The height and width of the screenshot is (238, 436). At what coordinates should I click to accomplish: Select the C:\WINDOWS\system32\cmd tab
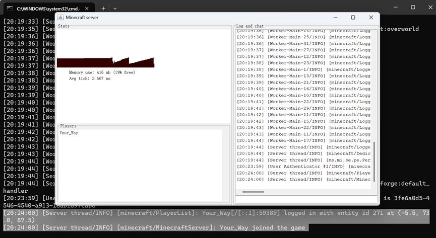(49, 9)
